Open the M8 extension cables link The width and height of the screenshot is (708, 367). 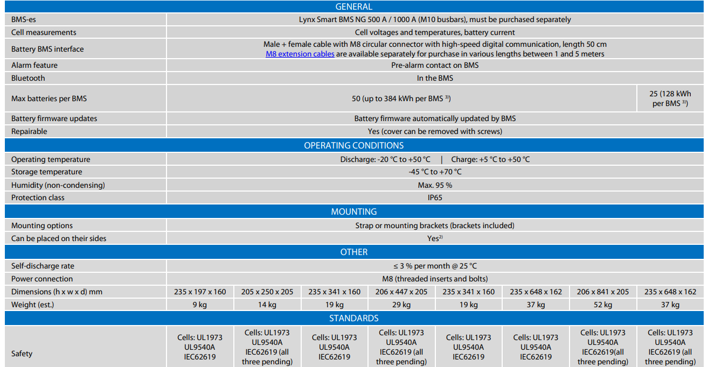pyautogui.click(x=300, y=54)
